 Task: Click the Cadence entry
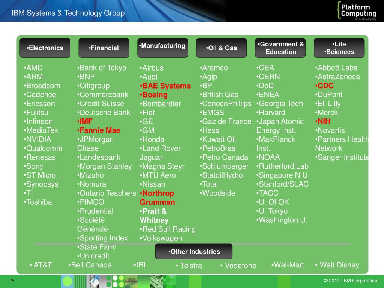[40, 94]
